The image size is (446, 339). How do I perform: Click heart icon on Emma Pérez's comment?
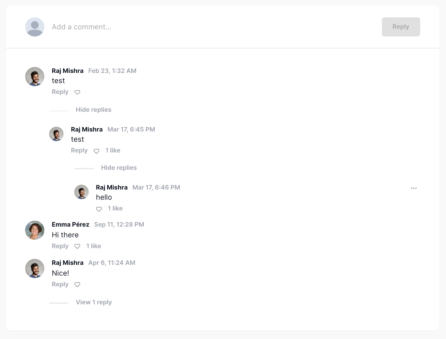pos(77,246)
